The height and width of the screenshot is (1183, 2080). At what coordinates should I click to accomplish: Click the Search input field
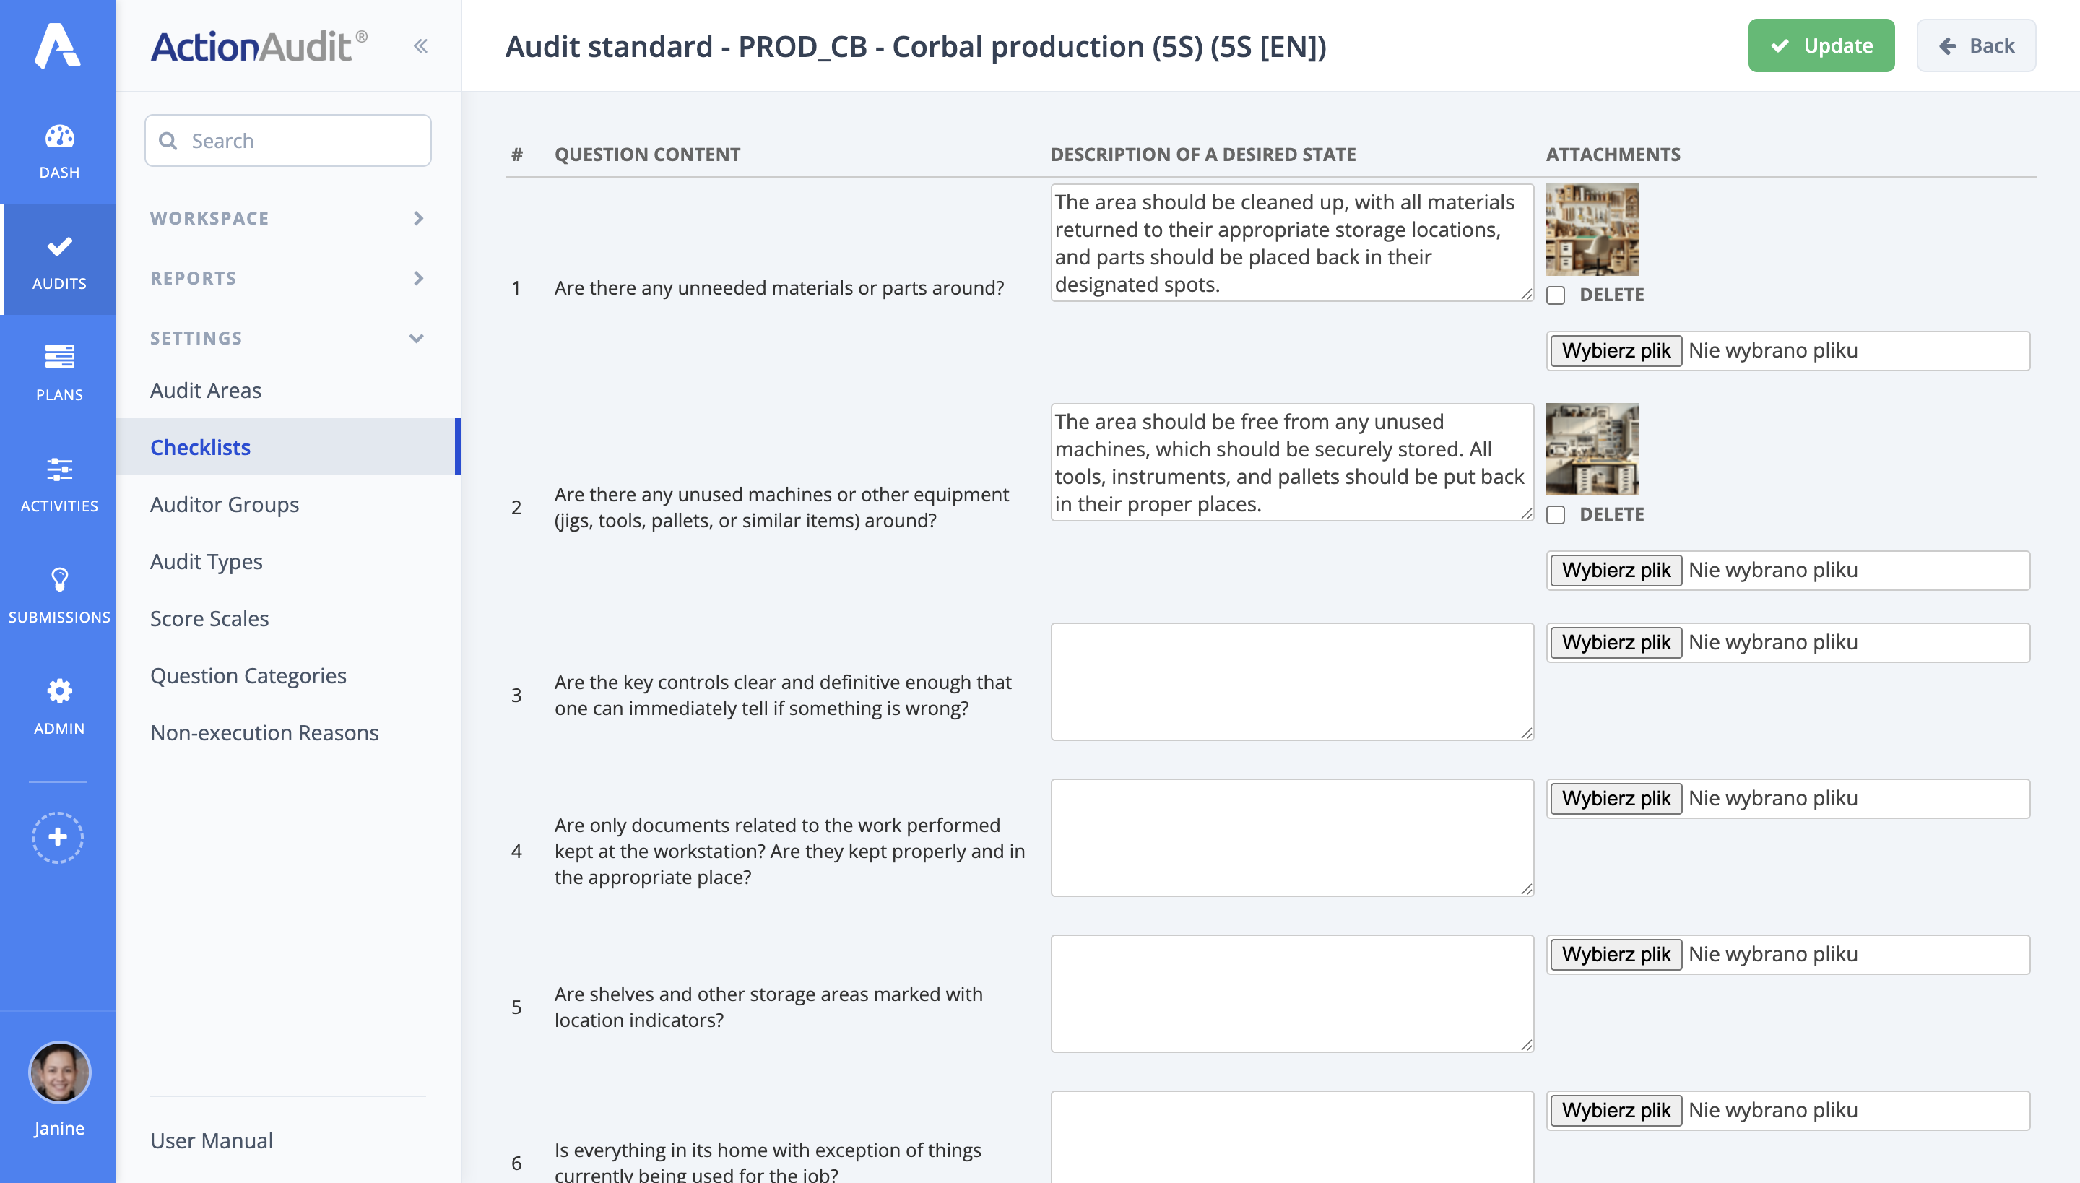(287, 140)
